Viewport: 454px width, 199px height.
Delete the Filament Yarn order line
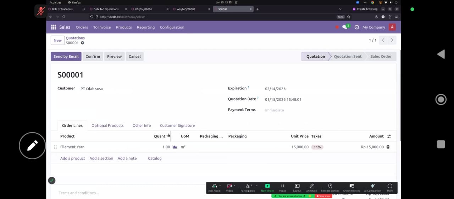click(x=388, y=147)
